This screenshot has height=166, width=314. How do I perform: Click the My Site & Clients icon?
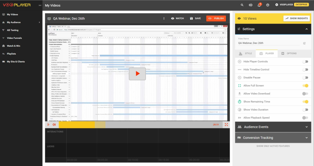(x=3, y=62)
